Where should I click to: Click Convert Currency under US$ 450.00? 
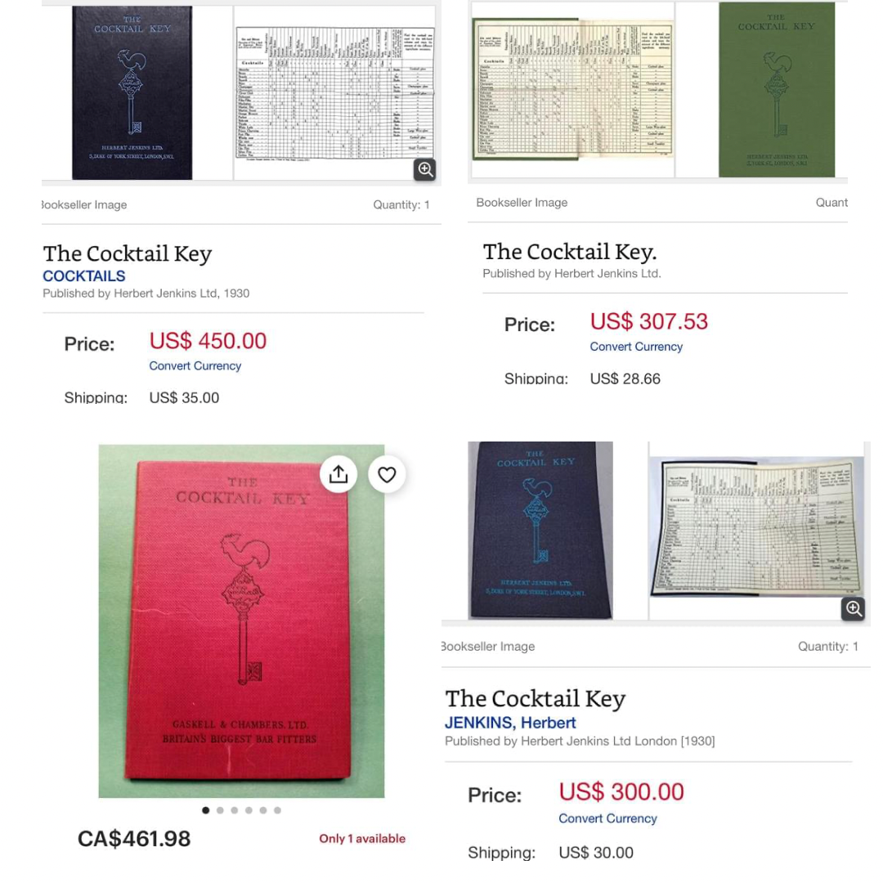195,366
